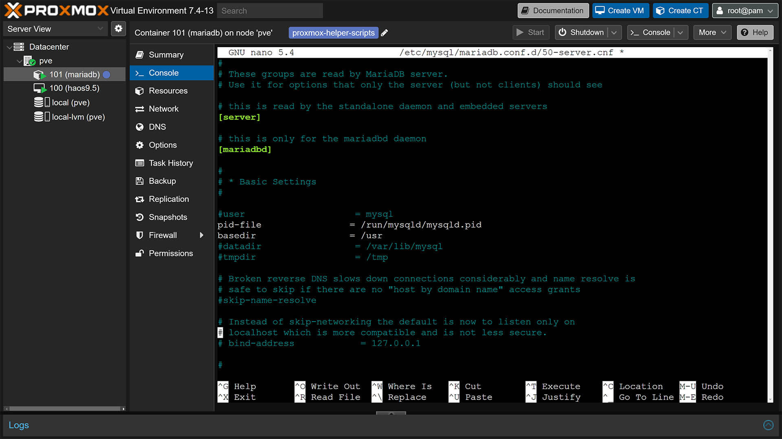Click the Snapshots icon

(x=140, y=217)
